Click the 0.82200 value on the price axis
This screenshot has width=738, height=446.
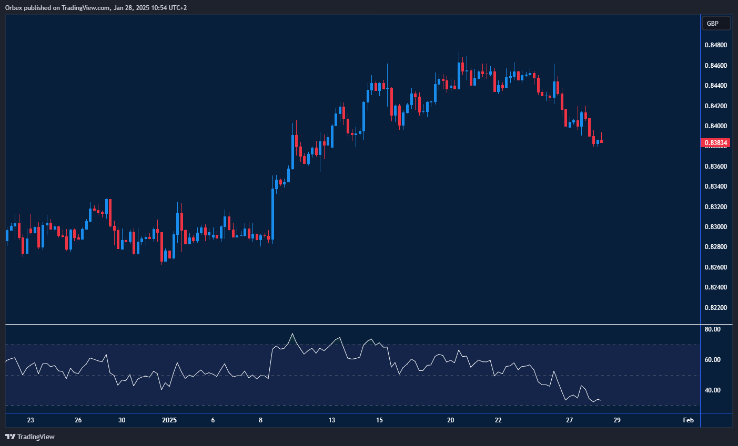[x=715, y=306]
